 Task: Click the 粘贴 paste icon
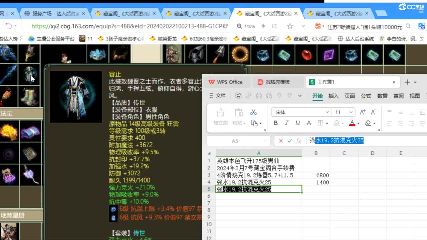point(239,112)
